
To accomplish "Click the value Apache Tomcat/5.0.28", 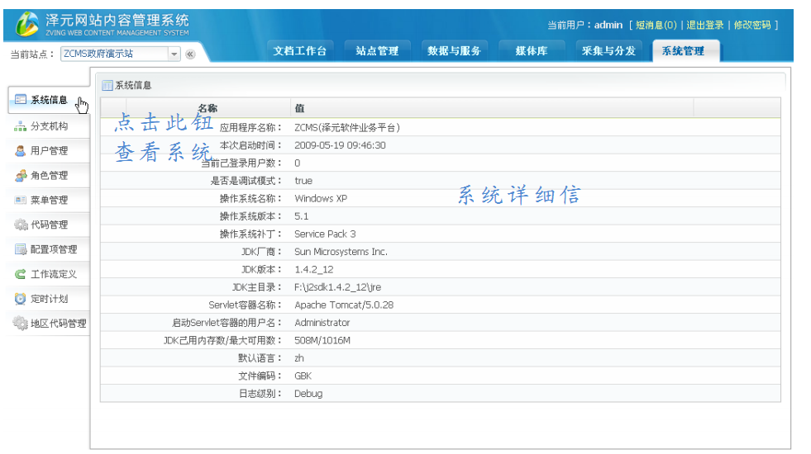I will point(344,305).
